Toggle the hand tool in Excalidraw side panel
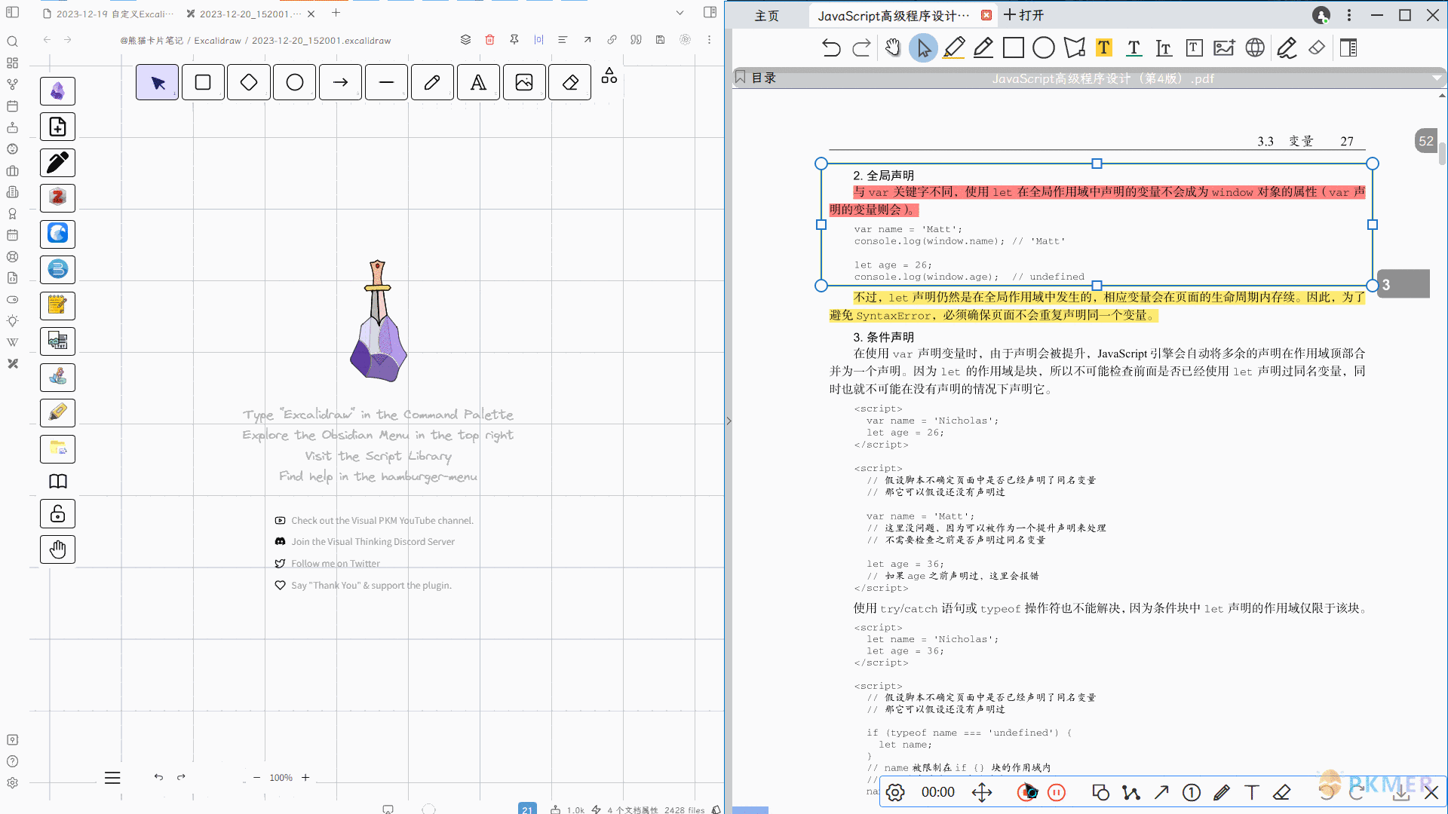 pos(58,549)
